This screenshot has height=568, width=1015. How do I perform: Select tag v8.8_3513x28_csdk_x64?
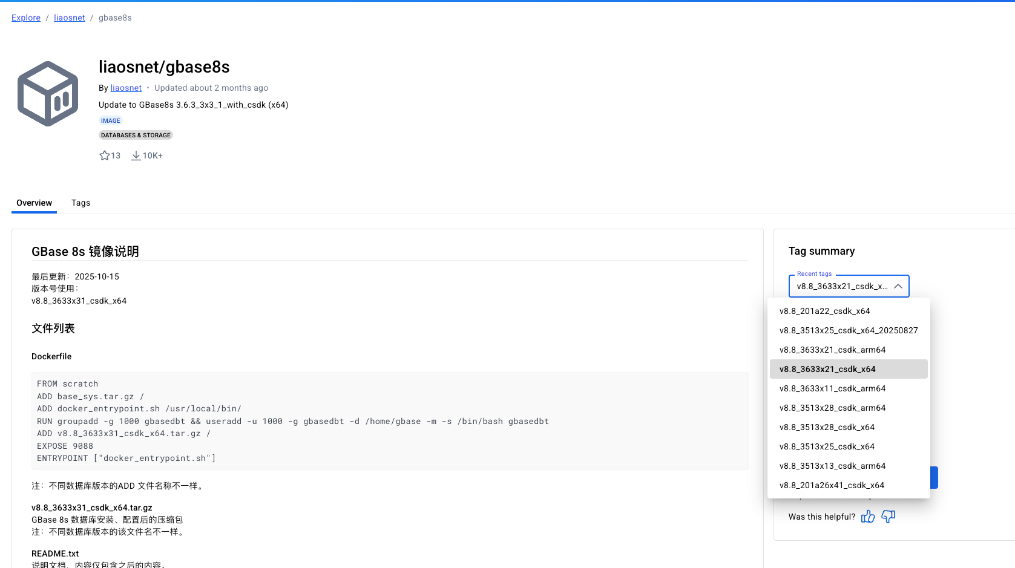click(849, 427)
